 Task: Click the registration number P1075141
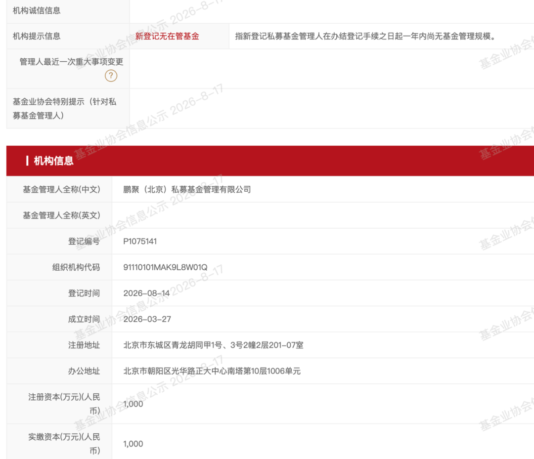(x=140, y=241)
